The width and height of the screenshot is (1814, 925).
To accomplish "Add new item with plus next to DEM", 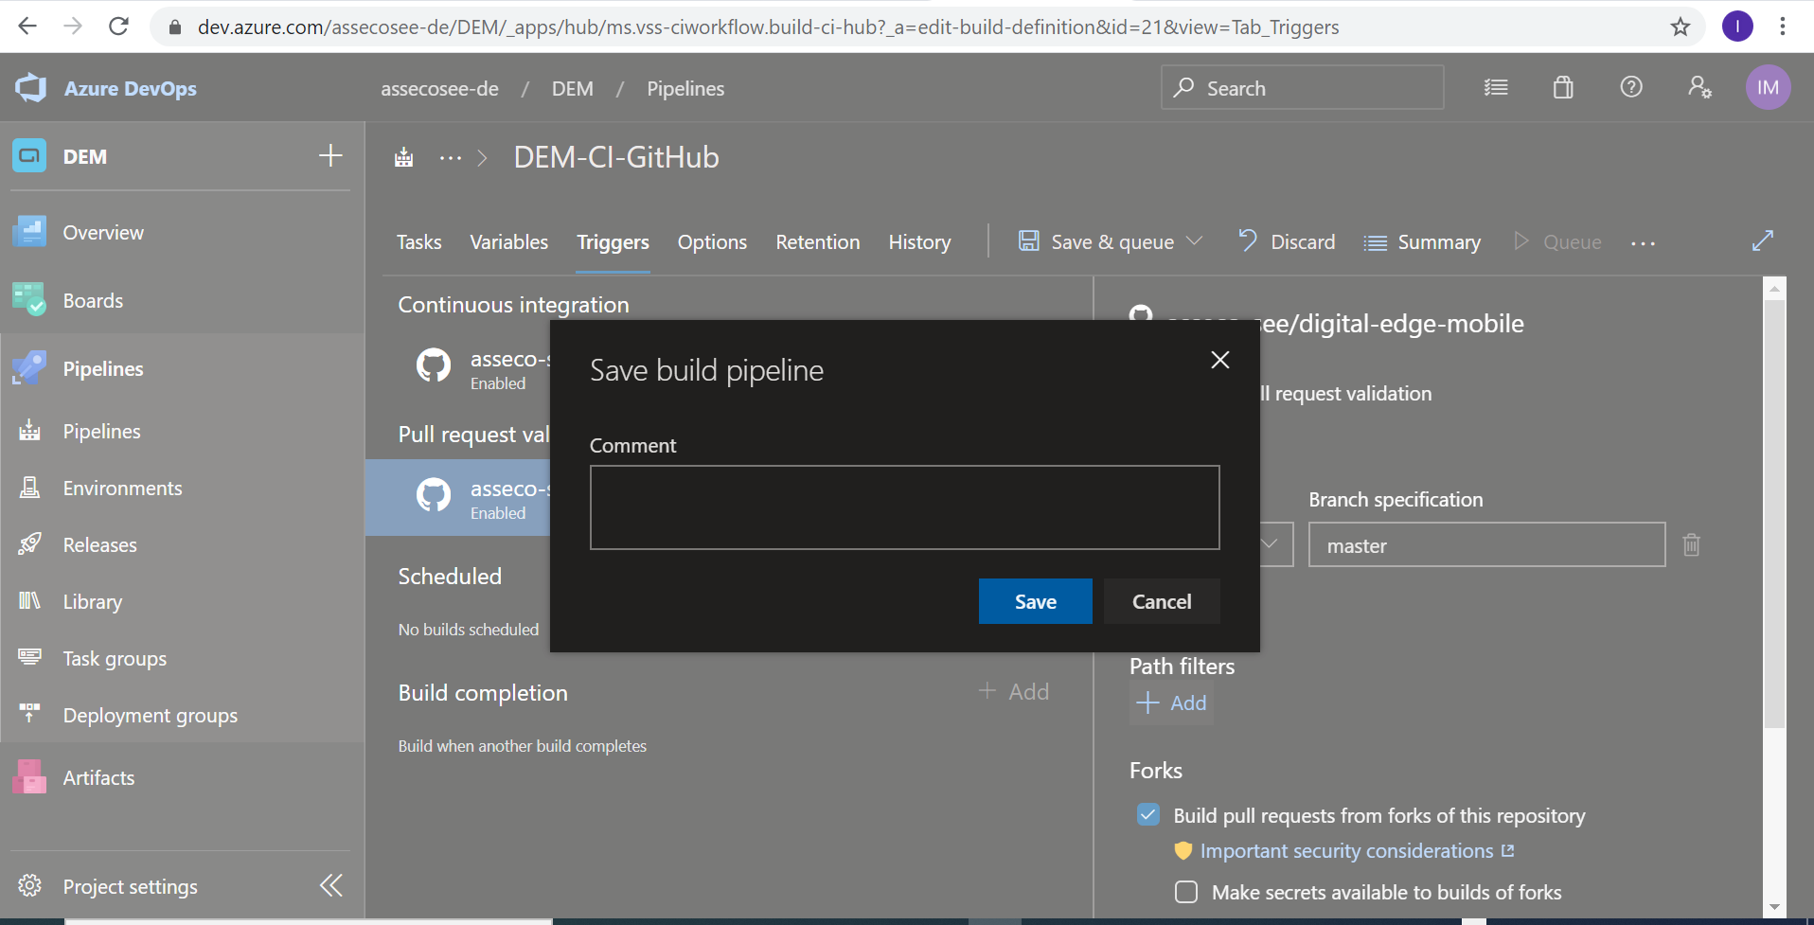I will (x=330, y=155).
